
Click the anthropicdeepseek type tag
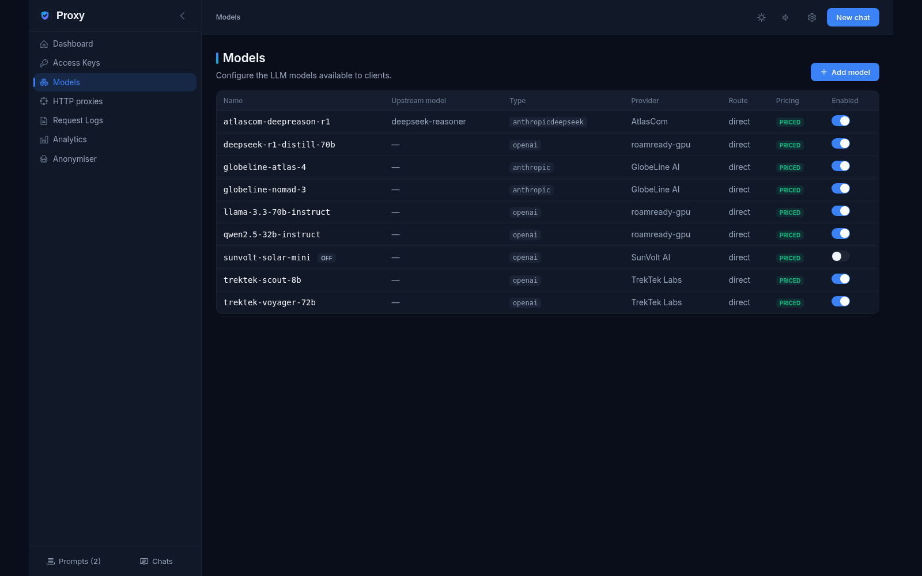pyautogui.click(x=548, y=122)
